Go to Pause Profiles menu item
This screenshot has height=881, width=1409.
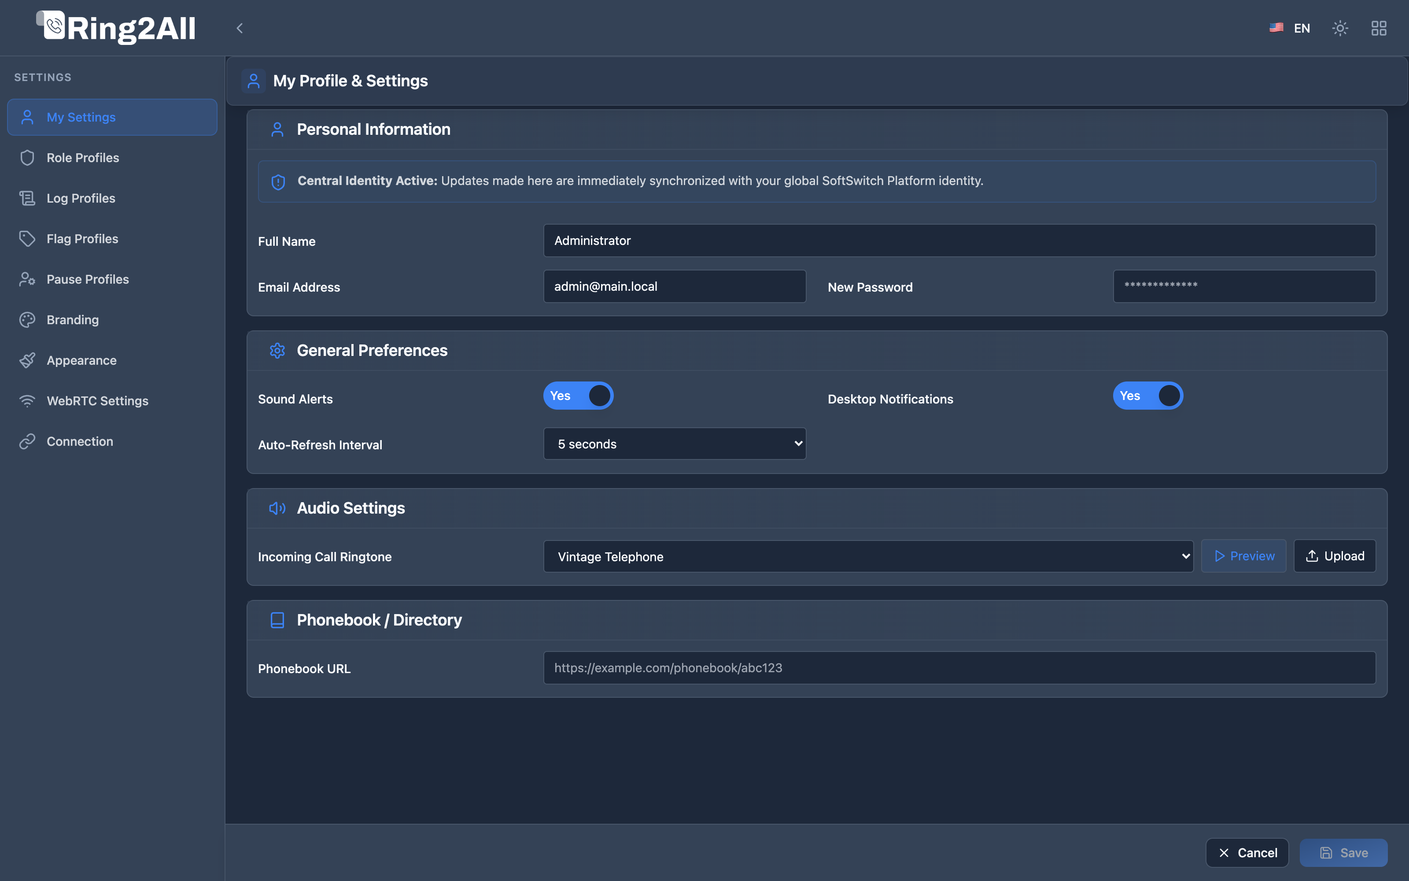[x=112, y=279]
